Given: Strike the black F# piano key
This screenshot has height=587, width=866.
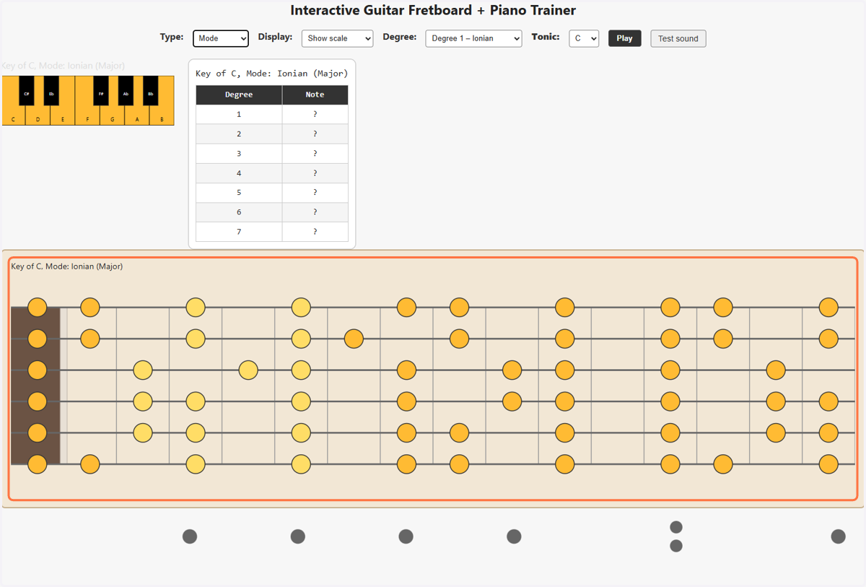Looking at the screenshot, I should (101, 90).
